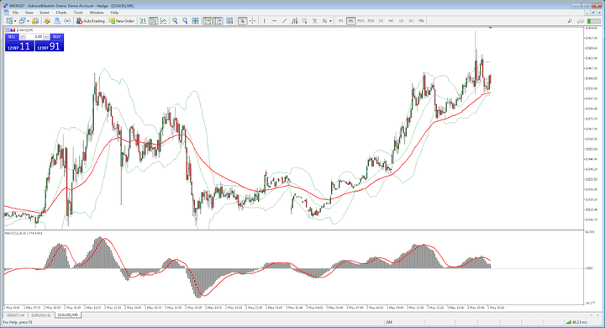
Task: Click the volume field showing 1.00
Action: [34, 37]
